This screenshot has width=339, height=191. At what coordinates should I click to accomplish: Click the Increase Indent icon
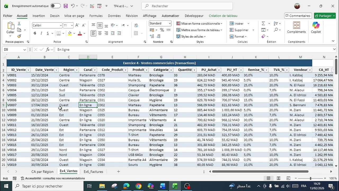pyautogui.click(x=119, y=33)
